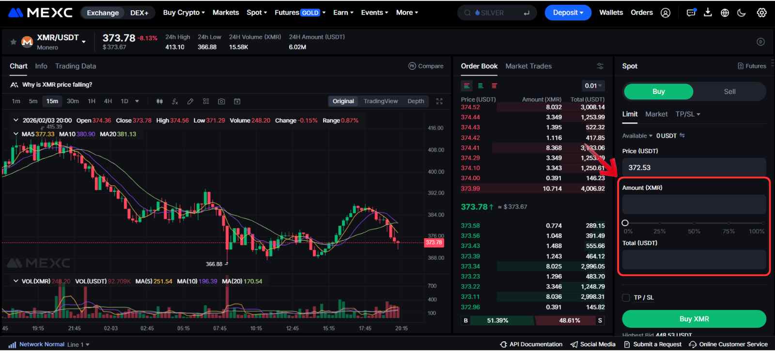Switch chart to Original mode

click(343, 101)
